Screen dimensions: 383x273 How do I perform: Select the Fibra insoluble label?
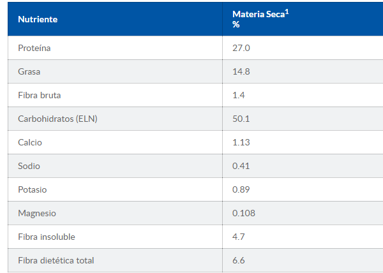tap(47, 237)
